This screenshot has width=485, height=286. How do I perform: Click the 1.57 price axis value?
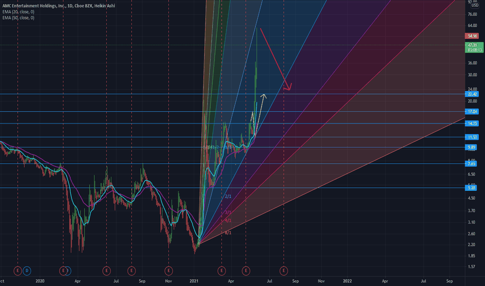pyautogui.click(x=471, y=267)
